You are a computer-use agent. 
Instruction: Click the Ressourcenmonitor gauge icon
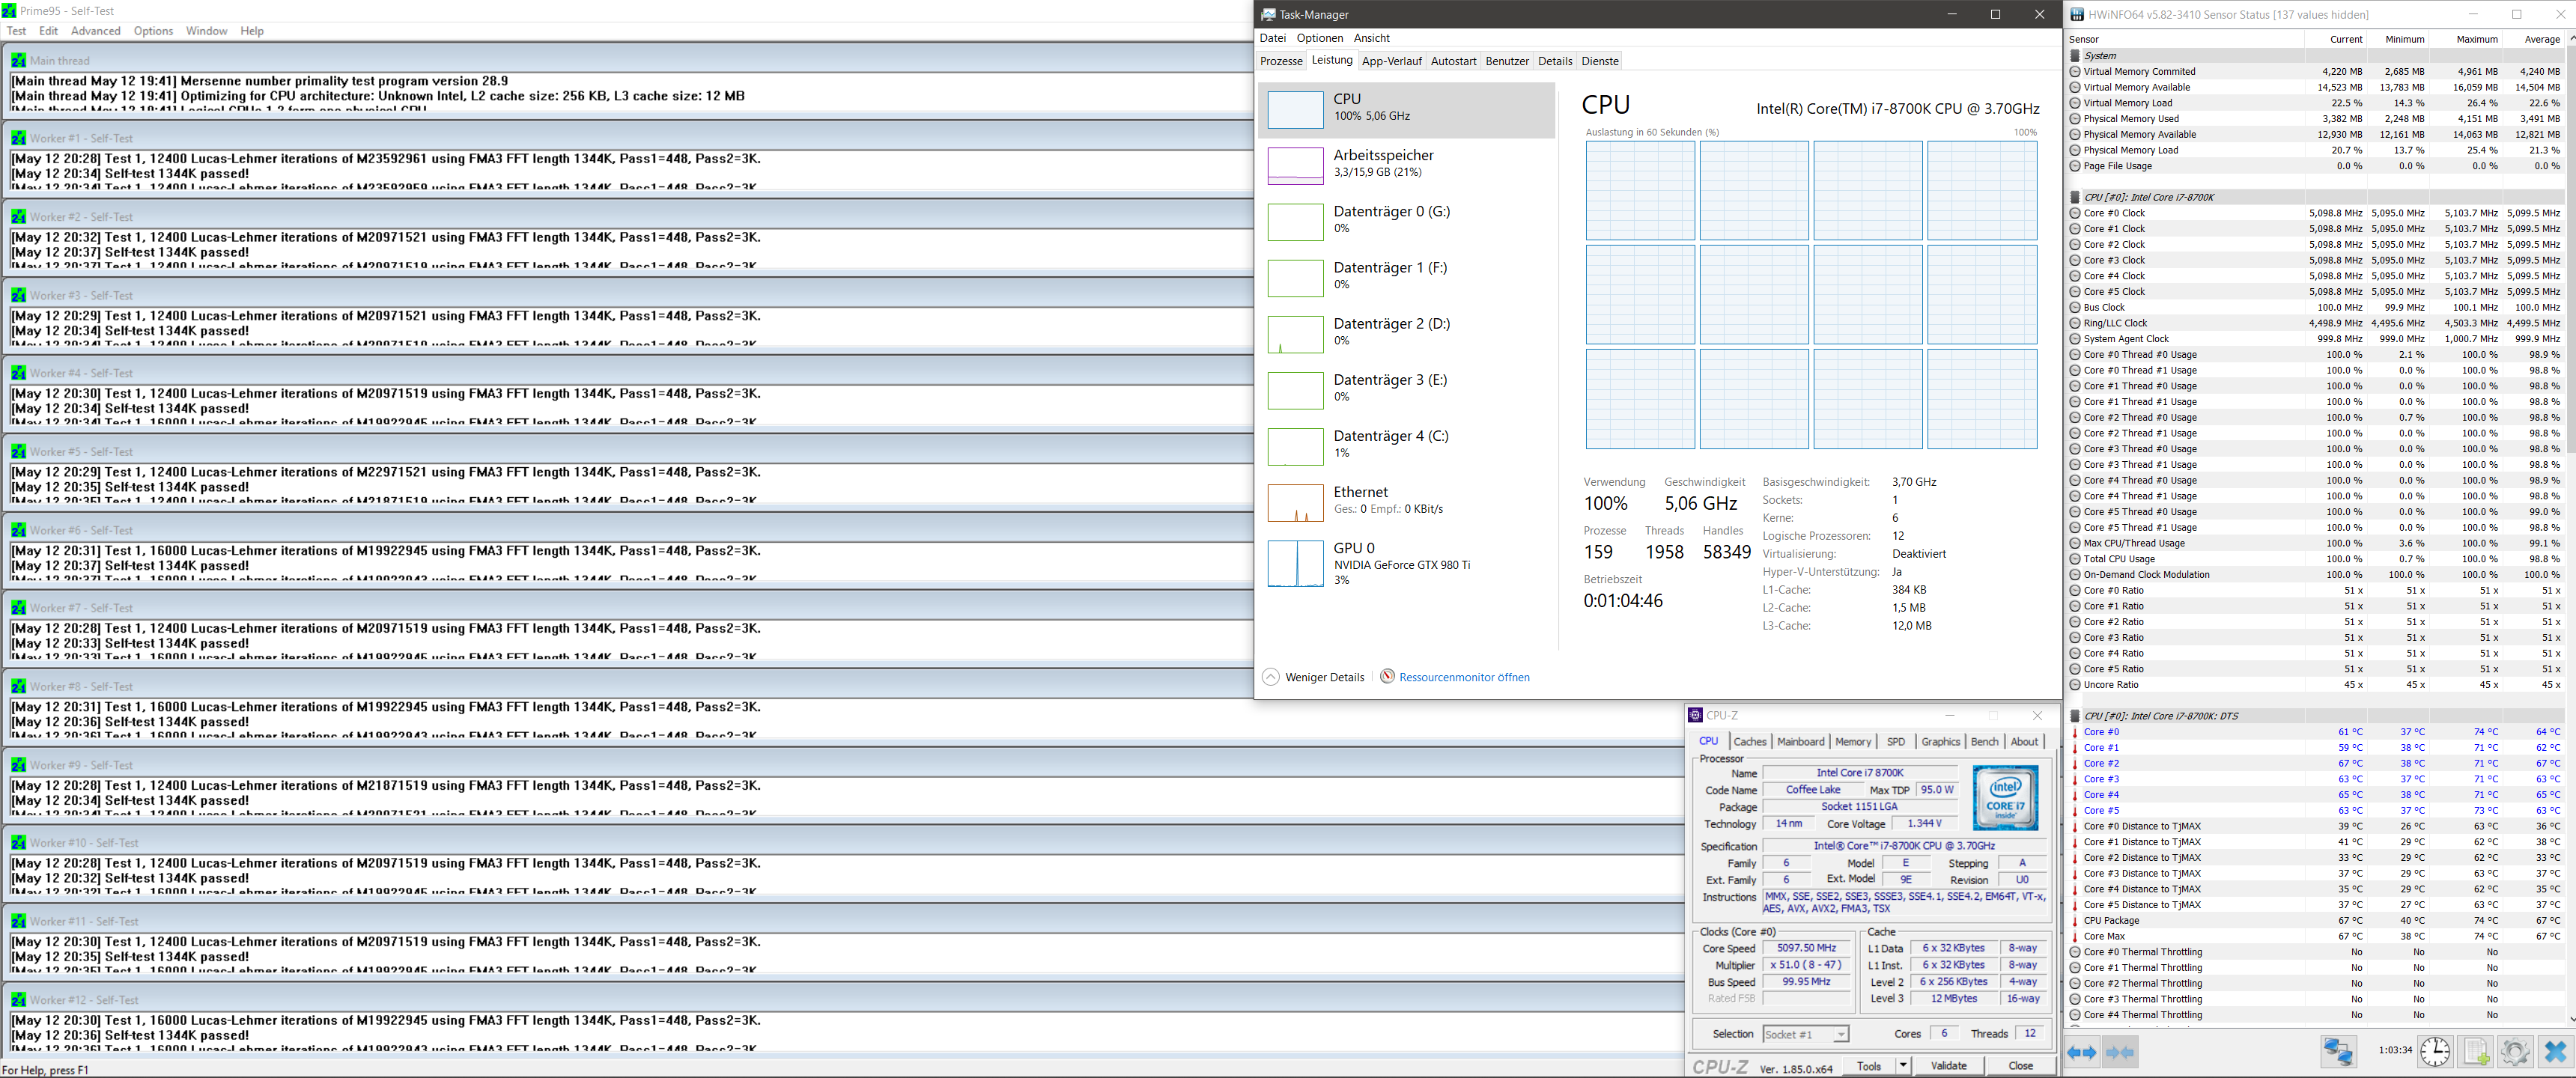(x=1387, y=677)
